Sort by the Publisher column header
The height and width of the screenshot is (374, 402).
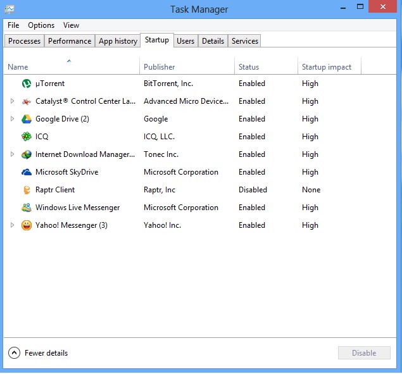(x=187, y=66)
